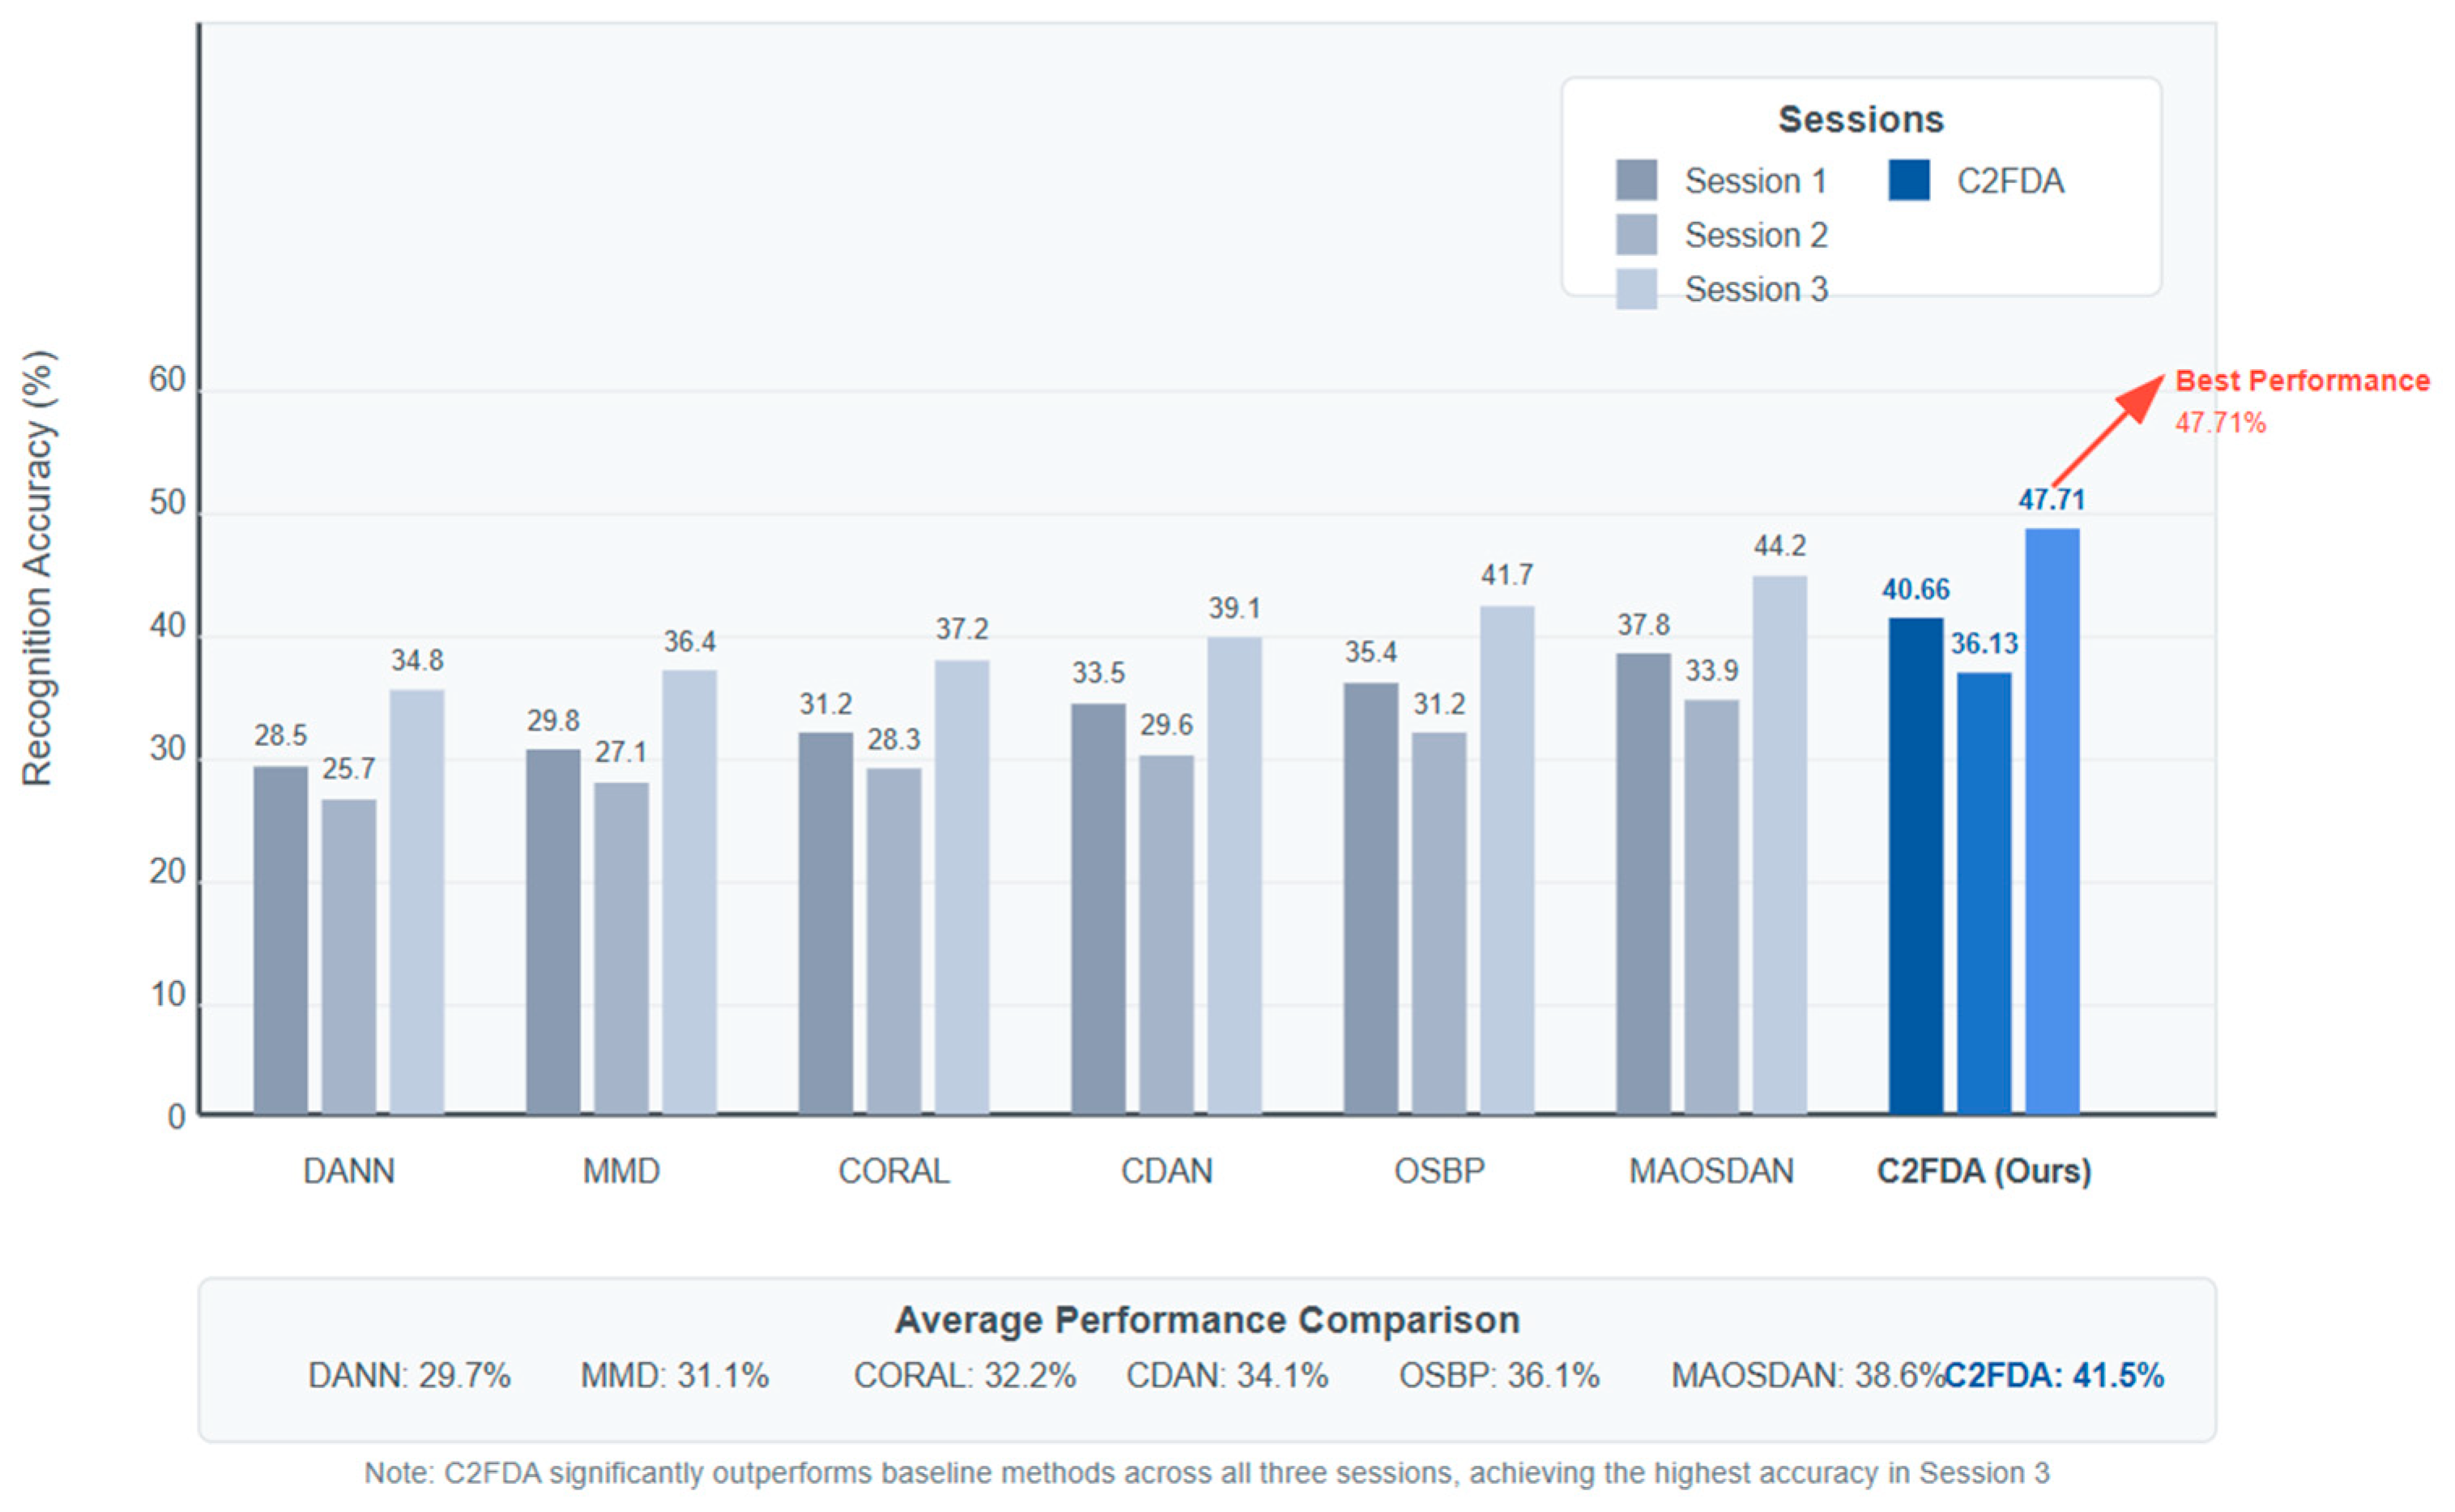The image size is (2455, 1512).
Task: Click the Best Performance annotation text
Action: (x=2302, y=381)
